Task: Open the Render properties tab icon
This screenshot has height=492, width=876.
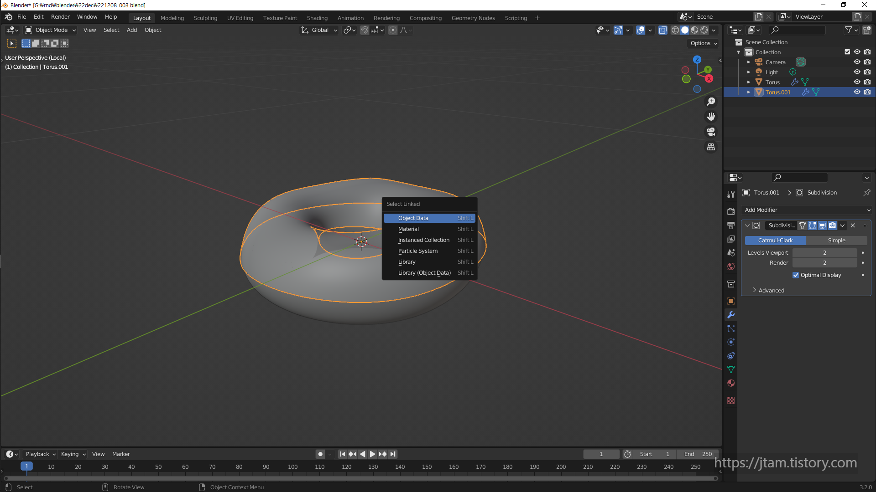Action: [731, 211]
